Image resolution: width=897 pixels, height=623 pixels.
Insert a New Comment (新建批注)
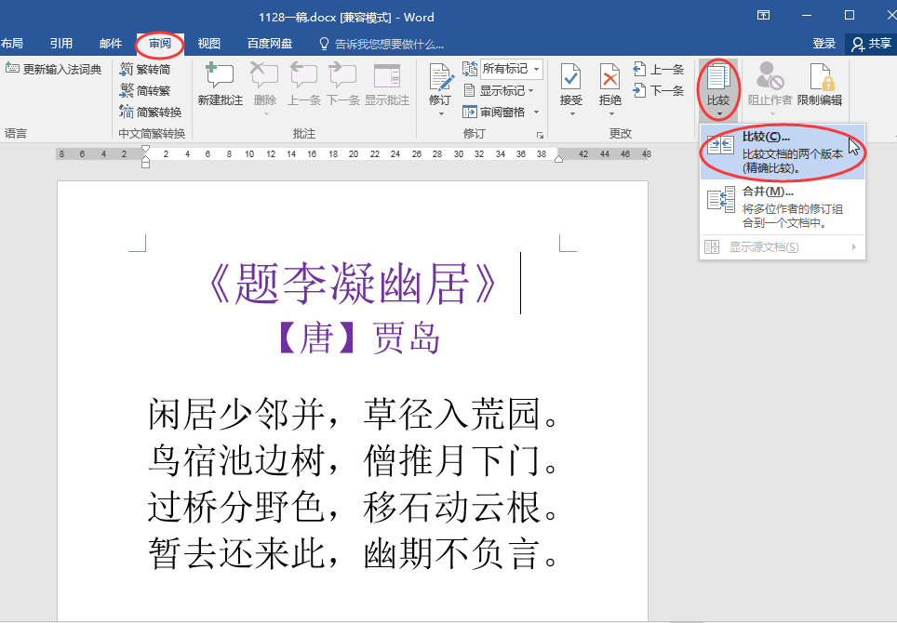(x=221, y=85)
